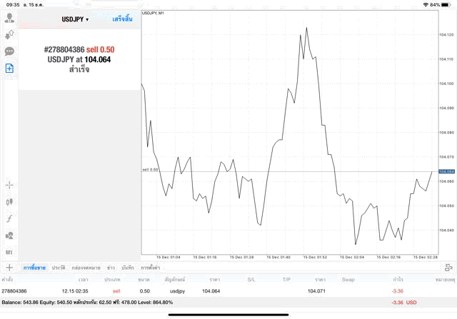Click the S/L column header
Screen dimensions: 457x319
coord(251,279)
